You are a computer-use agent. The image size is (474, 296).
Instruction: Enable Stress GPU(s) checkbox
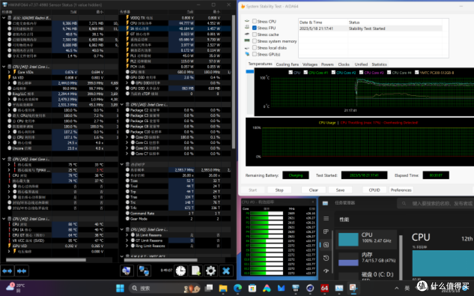[255, 54]
